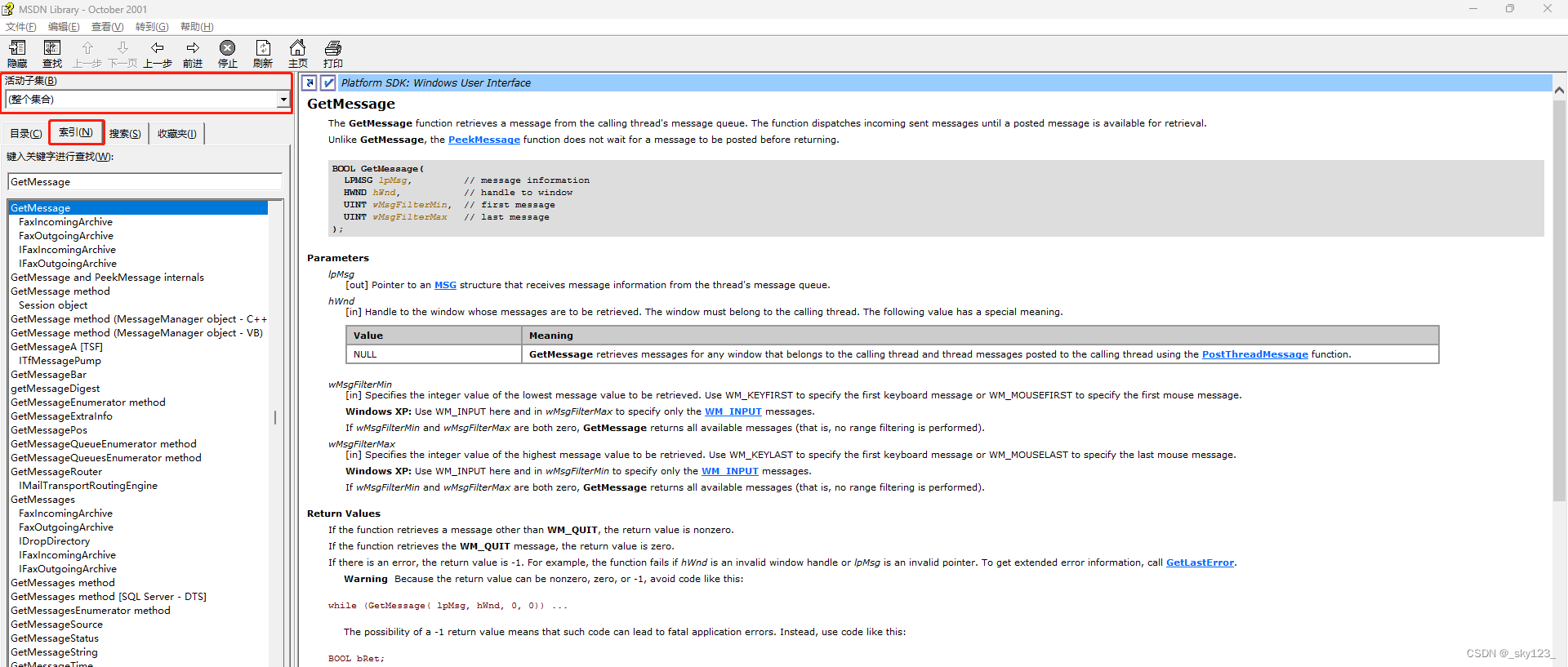Open WM_INPUT link under wMsgFilterMin
The height and width of the screenshot is (667, 1568).
pos(733,411)
